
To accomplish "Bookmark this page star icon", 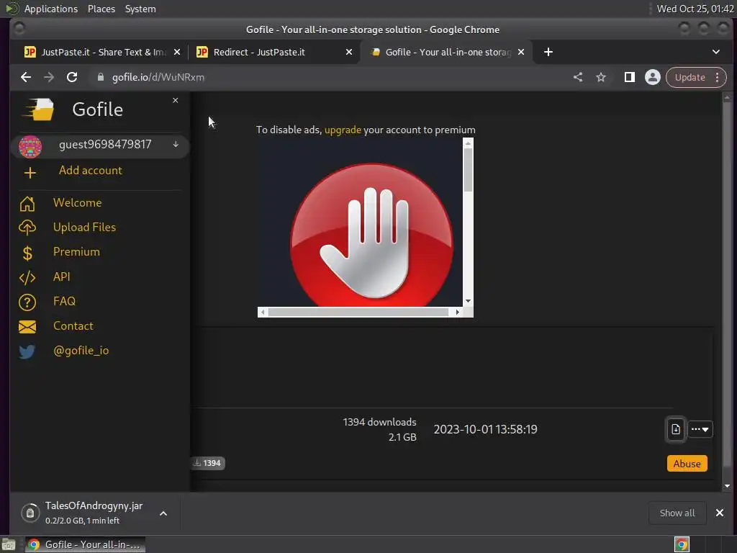I will click(601, 77).
